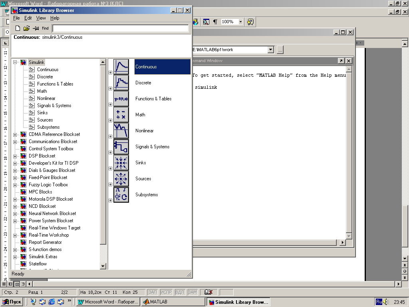Open the File menu in Simulink Library Browser
Viewport: 409px width, 307px height.
[x=16, y=18]
